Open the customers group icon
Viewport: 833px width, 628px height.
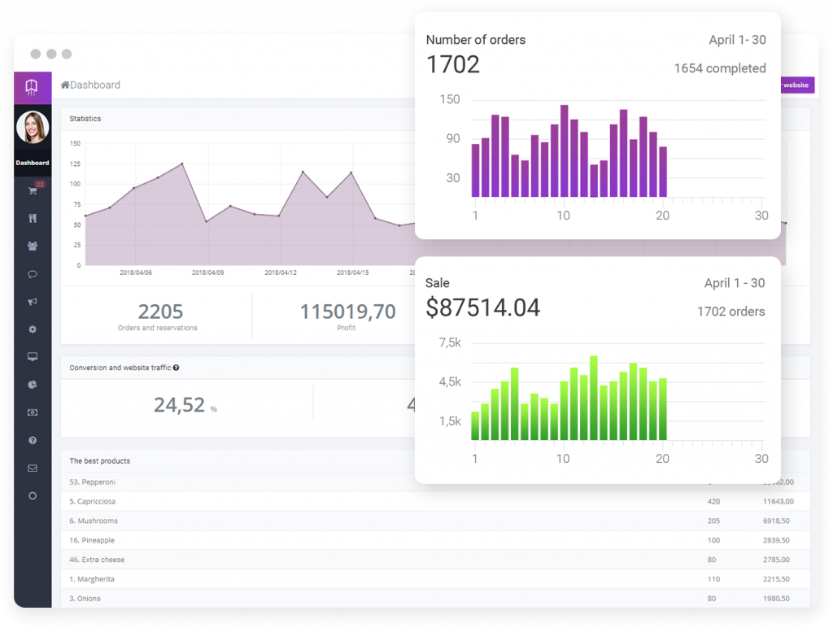coord(33,246)
